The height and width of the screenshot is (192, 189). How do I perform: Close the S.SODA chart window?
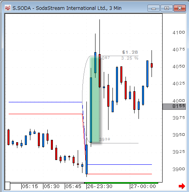[180, 8]
